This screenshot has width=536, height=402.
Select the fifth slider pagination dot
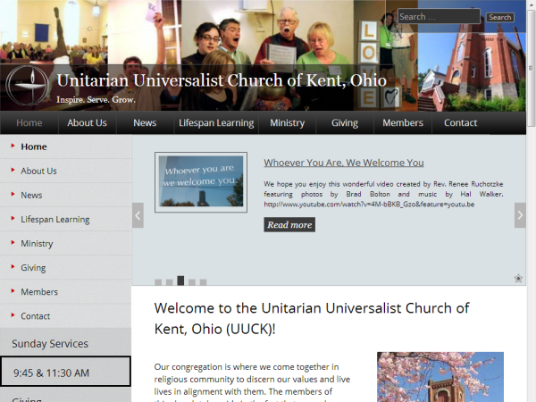coord(203,282)
